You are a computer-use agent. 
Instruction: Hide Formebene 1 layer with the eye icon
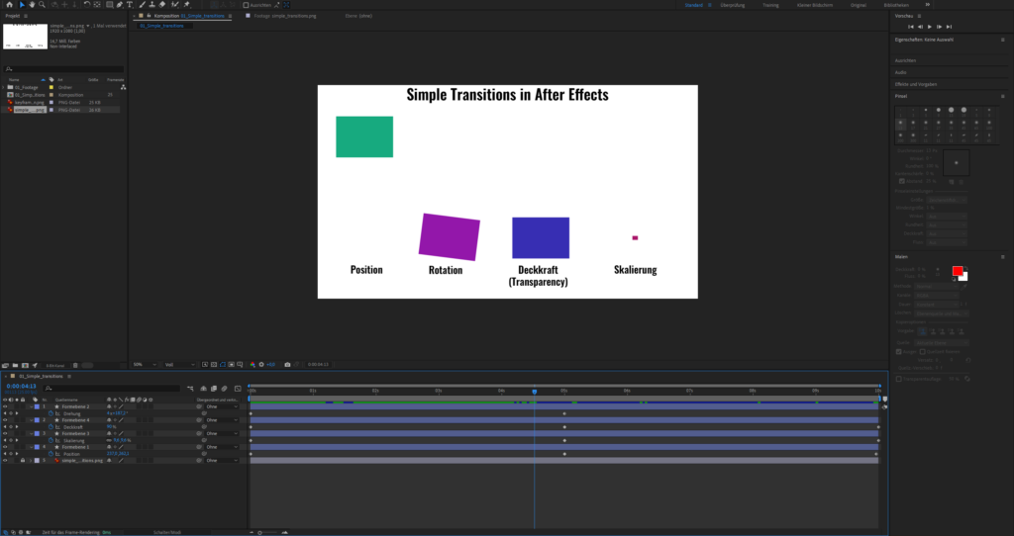coord(5,447)
